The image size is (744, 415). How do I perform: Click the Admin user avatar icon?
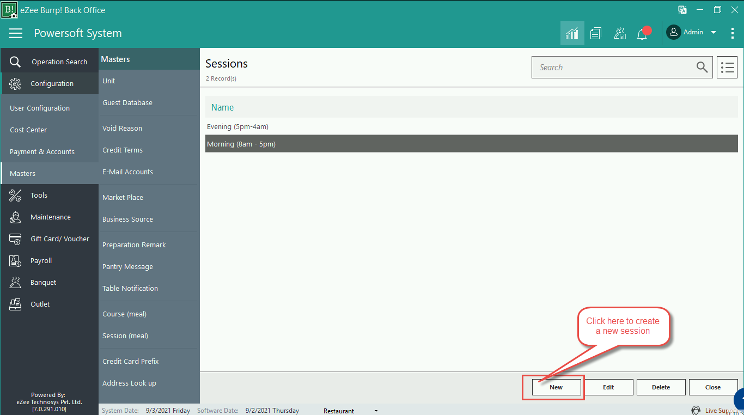(x=674, y=33)
